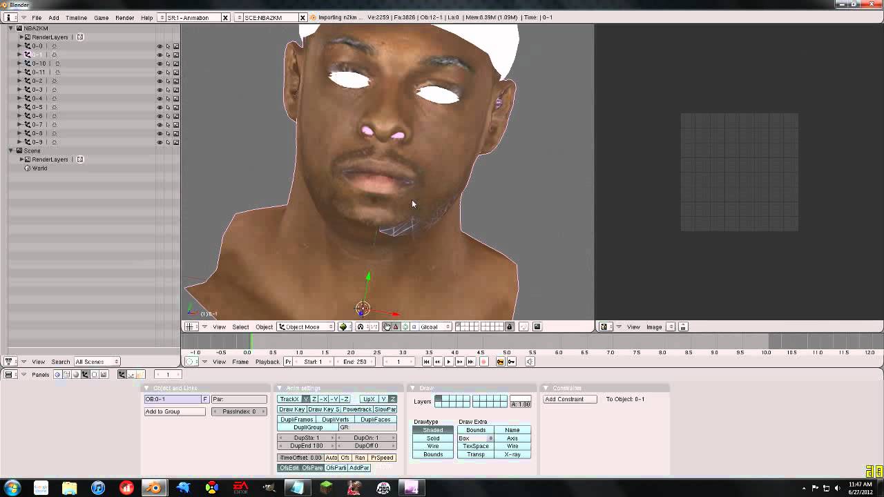Open the Windows Start menu
The image size is (884, 497).
tap(12, 488)
